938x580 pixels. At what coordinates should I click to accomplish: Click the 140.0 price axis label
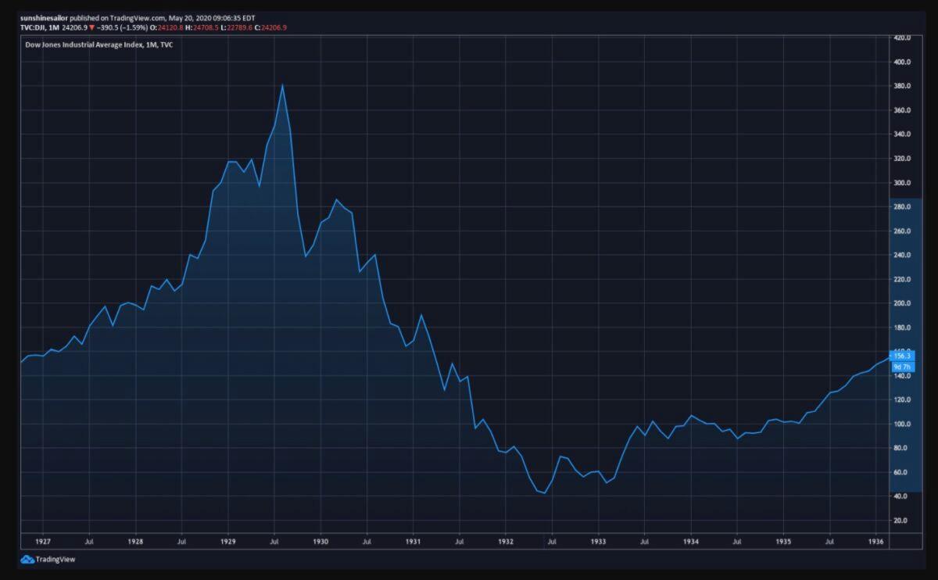[902, 376]
